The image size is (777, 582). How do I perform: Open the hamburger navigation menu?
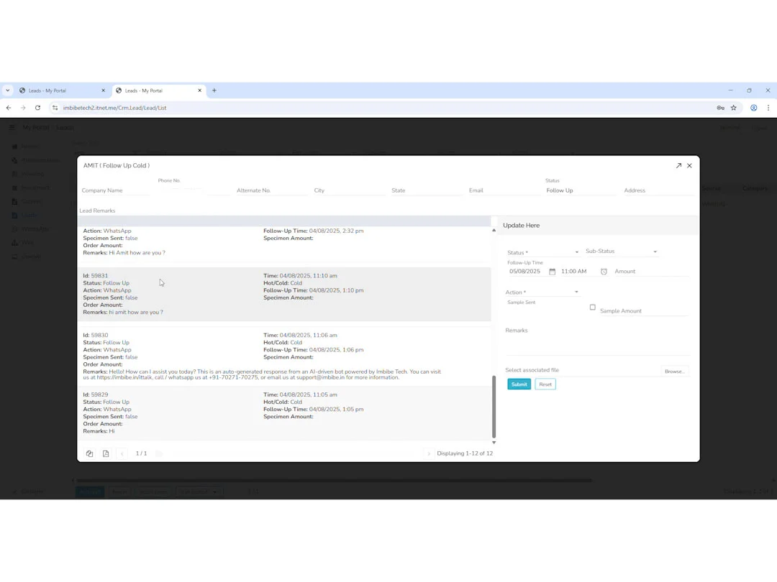click(12, 128)
